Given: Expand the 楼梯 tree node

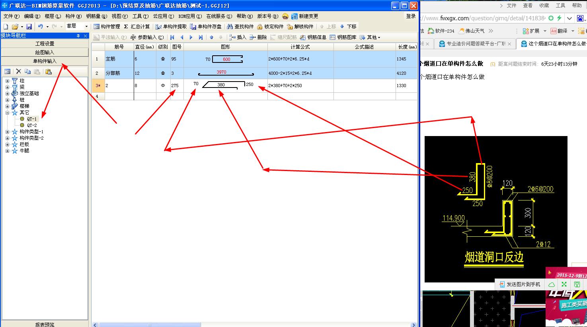Looking at the screenshot, I should [7, 106].
